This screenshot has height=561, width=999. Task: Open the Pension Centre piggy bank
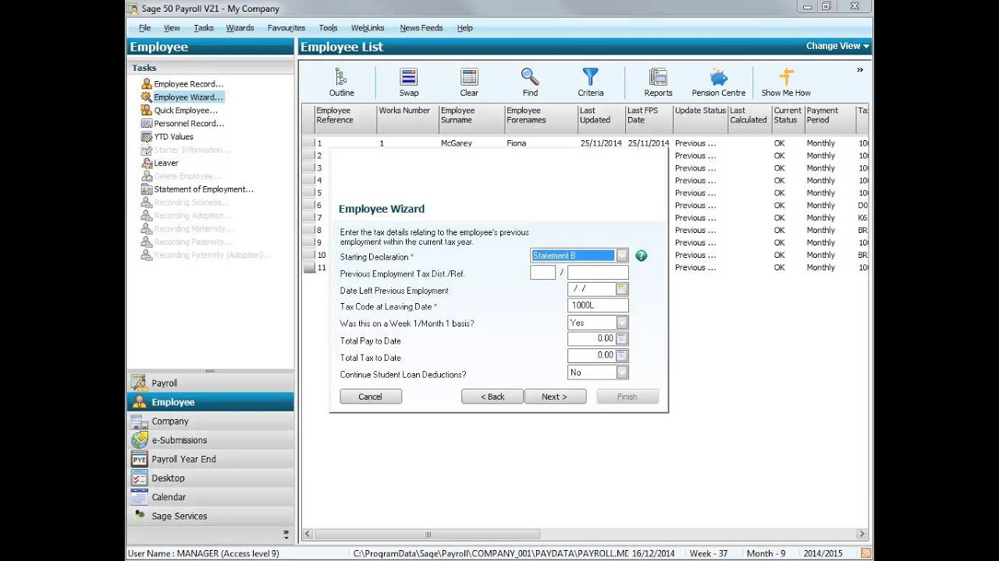718,82
